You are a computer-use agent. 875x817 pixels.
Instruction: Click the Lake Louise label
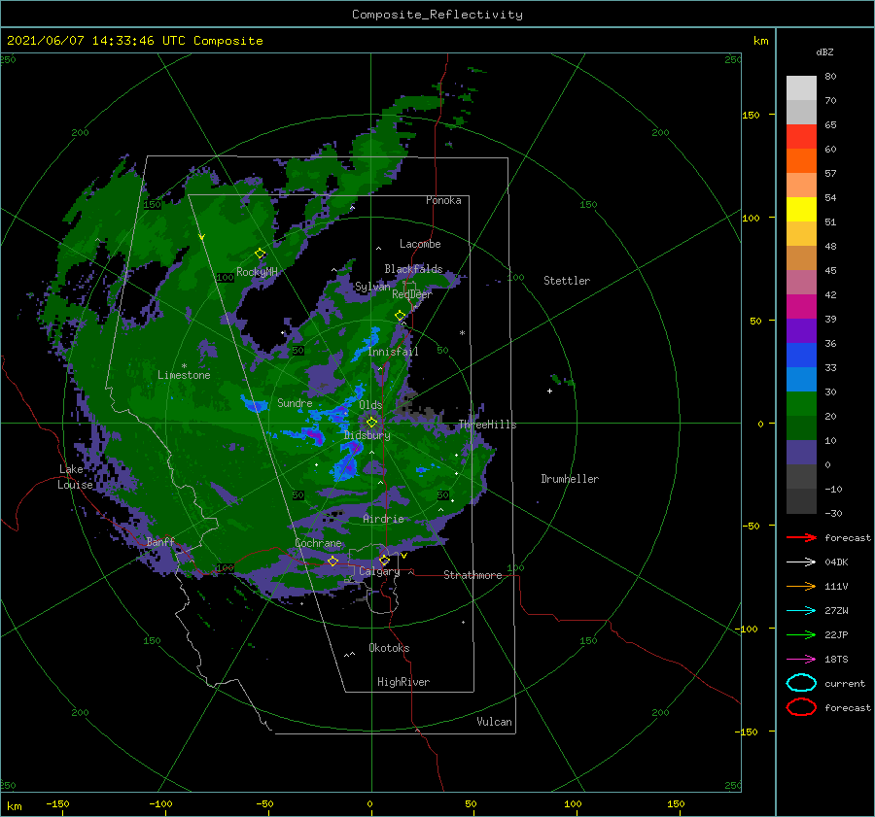click(x=75, y=477)
